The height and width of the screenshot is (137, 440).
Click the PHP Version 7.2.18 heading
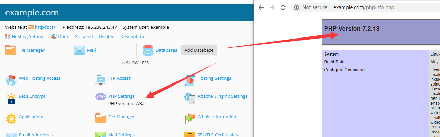(352, 29)
